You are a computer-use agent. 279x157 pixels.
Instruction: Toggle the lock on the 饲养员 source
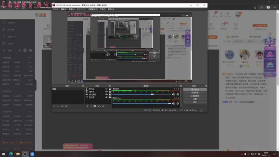[110, 92]
